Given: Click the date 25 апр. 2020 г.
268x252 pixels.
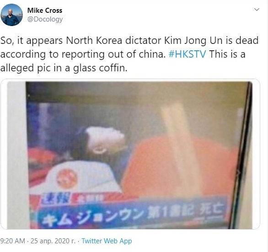Looking at the screenshot, I should [x=53, y=241].
